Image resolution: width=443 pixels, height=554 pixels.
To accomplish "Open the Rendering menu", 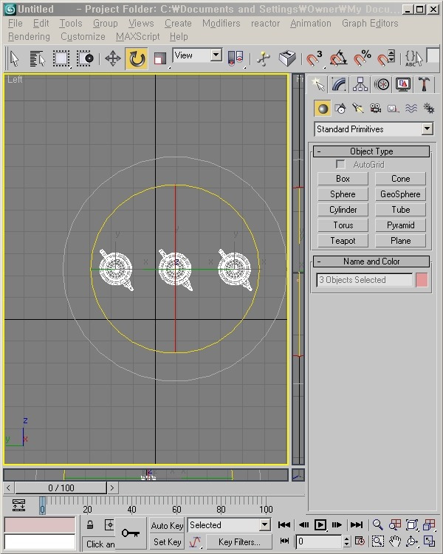I will click(29, 37).
